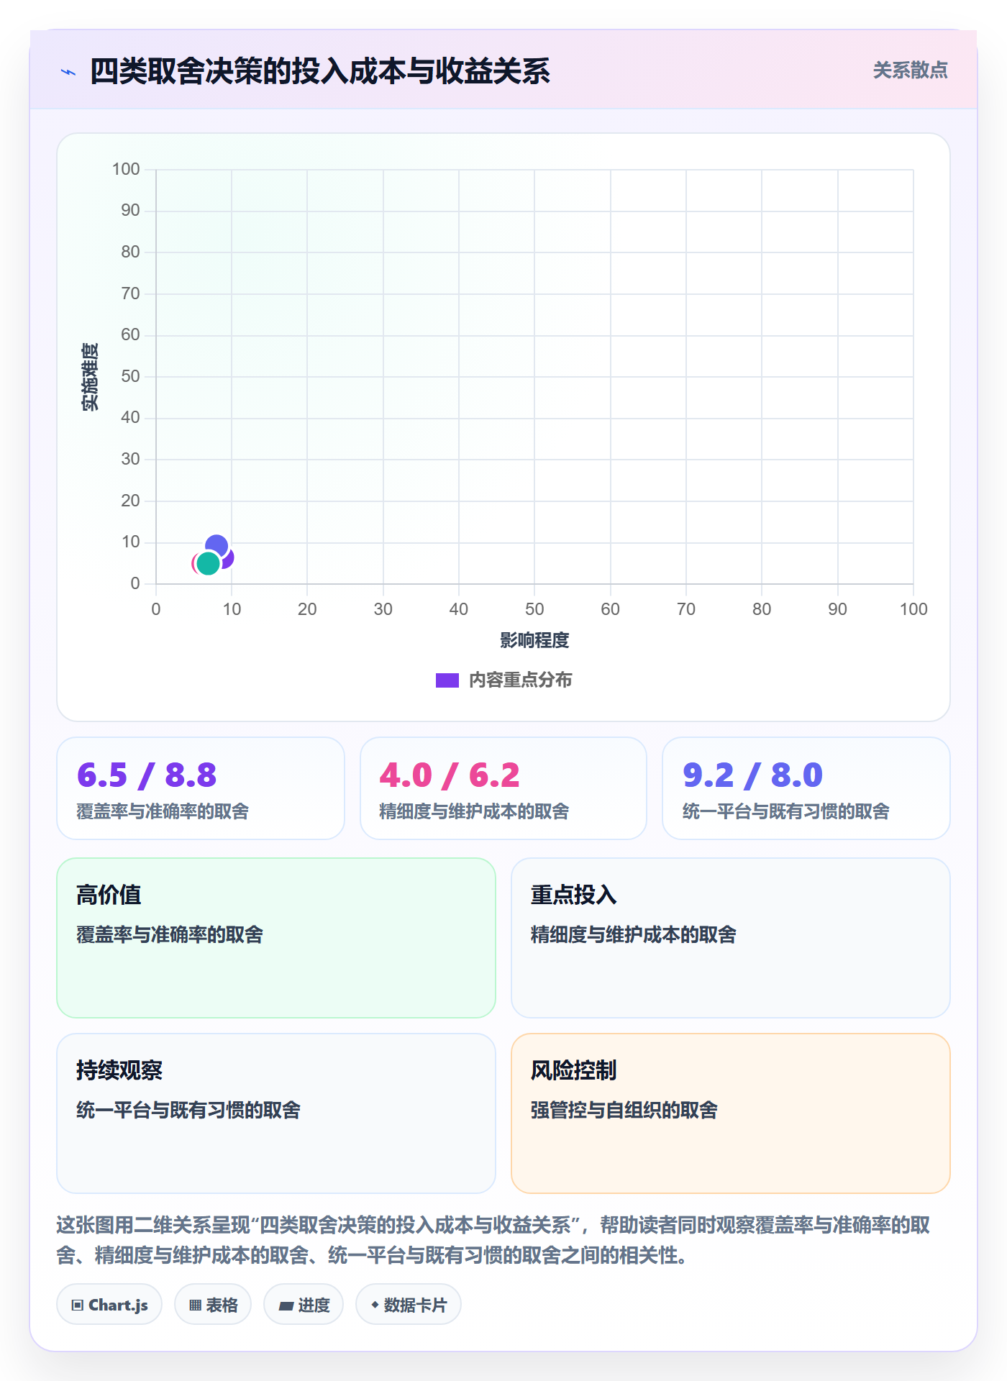Click the description paragraph starting 这张图用二维关系
The image size is (1007, 1381).
493,1240
